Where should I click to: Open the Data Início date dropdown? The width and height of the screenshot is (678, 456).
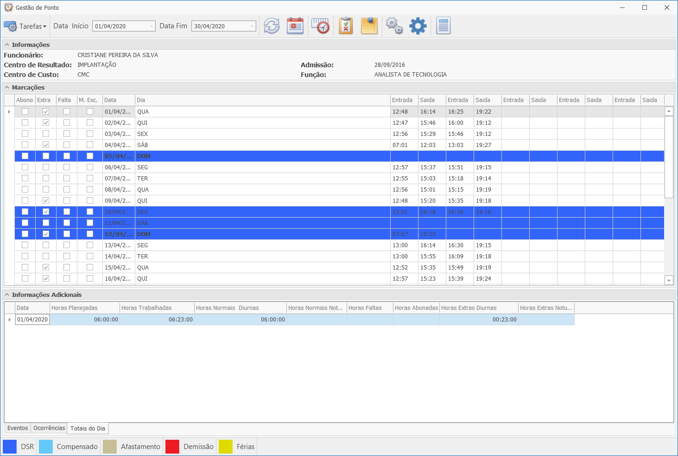point(152,26)
